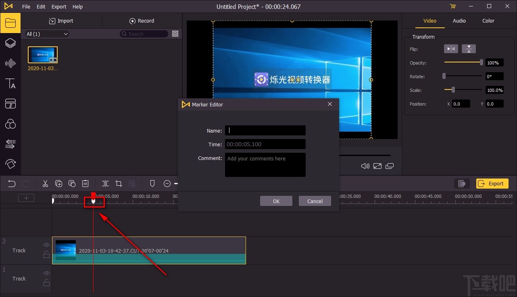Image resolution: width=517 pixels, height=297 pixels.
Task: Open the export settings icon
Action: click(x=462, y=184)
